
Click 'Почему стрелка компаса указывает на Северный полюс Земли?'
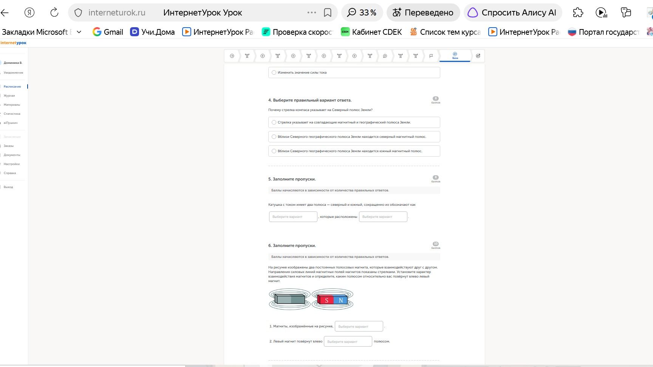pyautogui.click(x=320, y=110)
